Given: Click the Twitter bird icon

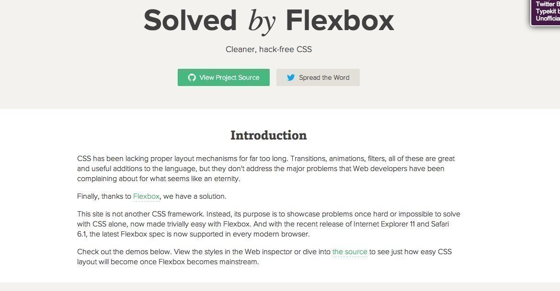Looking at the screenshot, I should pos(291,77).
